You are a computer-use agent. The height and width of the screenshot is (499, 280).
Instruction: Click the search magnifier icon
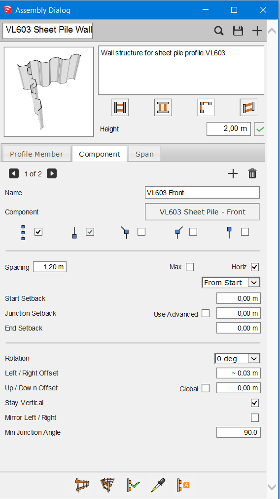tap(219, 31)
